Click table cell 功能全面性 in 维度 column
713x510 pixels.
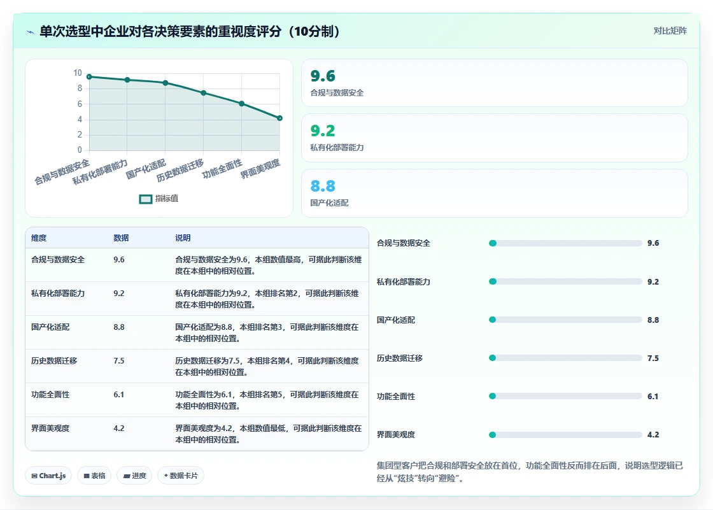[50, 395]
